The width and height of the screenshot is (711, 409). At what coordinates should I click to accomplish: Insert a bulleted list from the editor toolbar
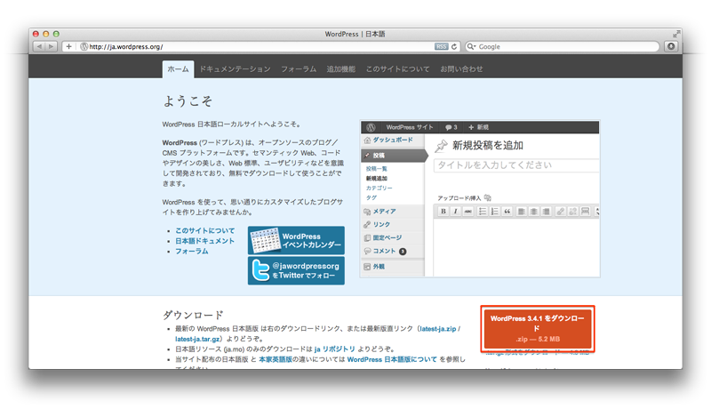point(483,212)
